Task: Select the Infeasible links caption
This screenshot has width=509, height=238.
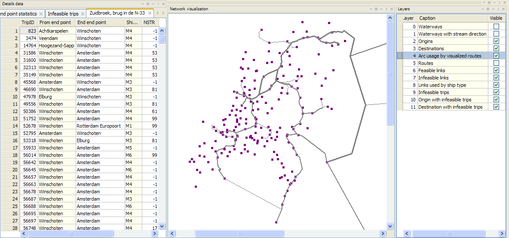Action: (453, 78)
